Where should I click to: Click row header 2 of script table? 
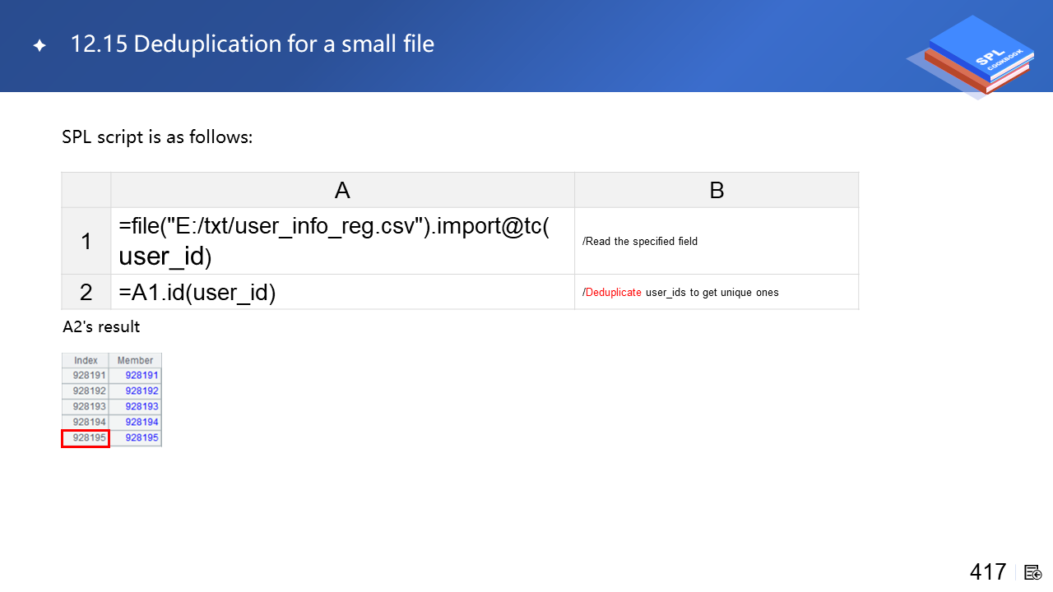(x=86, y=292)
